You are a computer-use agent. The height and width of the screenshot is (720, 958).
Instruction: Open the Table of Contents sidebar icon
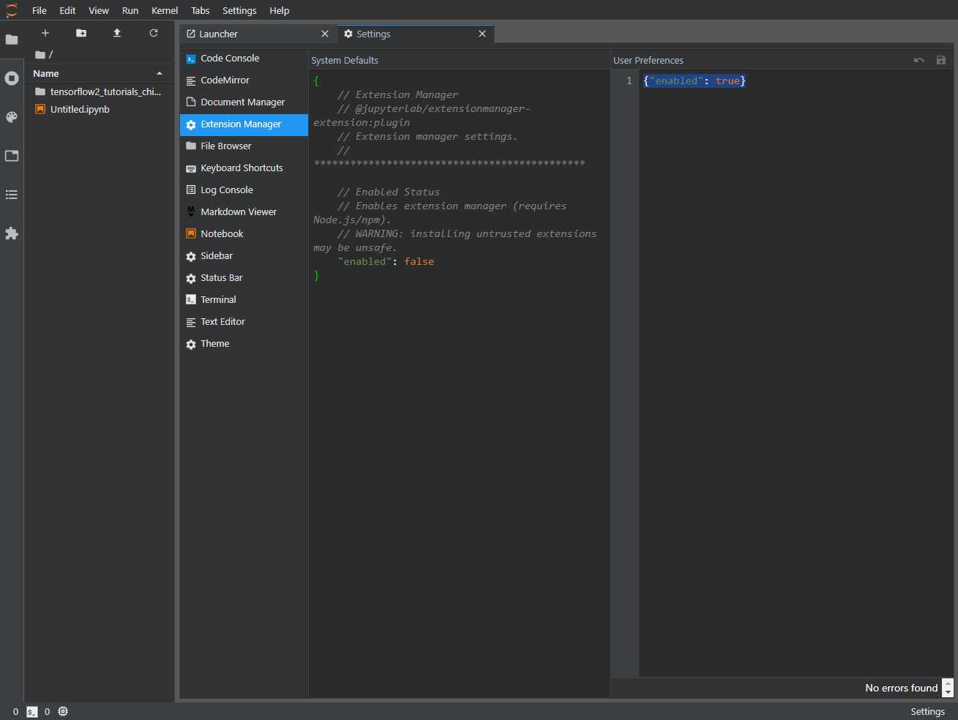point(12,195)
